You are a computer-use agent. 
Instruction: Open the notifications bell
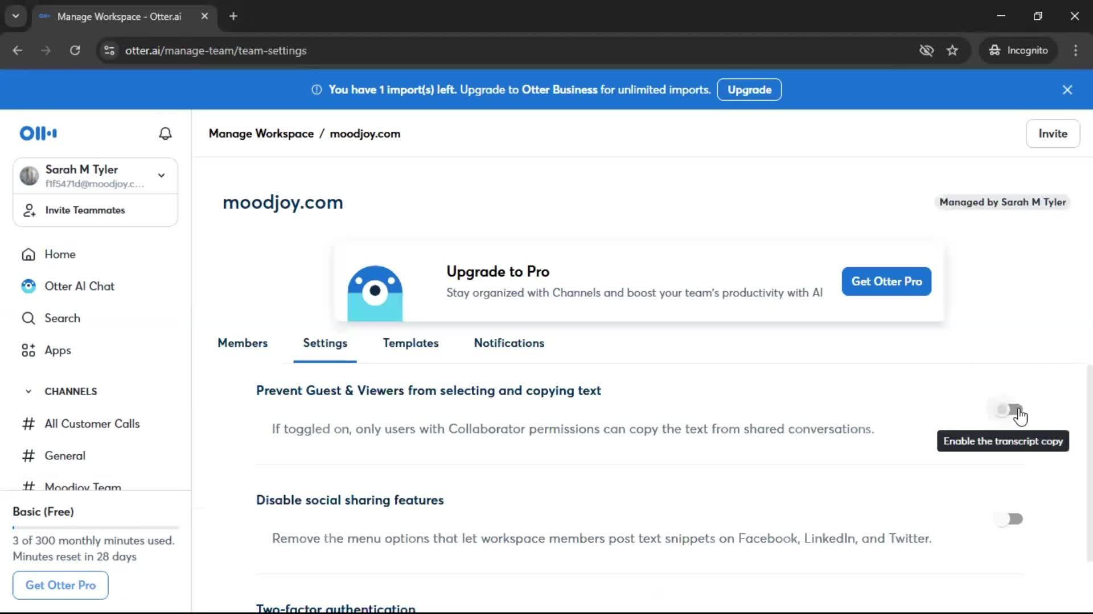pyautogui.click(x=165, y=134)
